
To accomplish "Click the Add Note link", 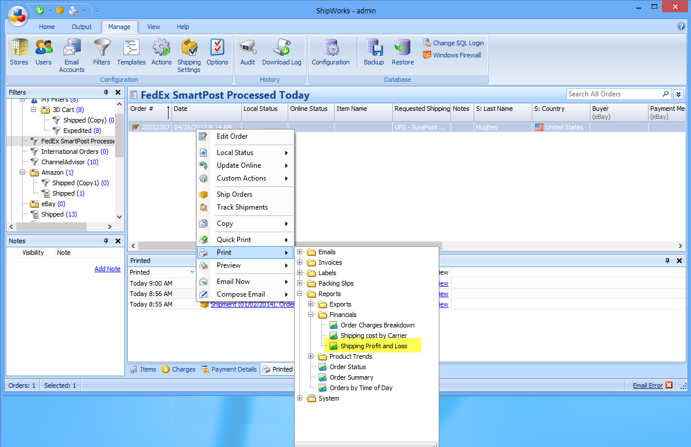I will click(x=108, y=269).
